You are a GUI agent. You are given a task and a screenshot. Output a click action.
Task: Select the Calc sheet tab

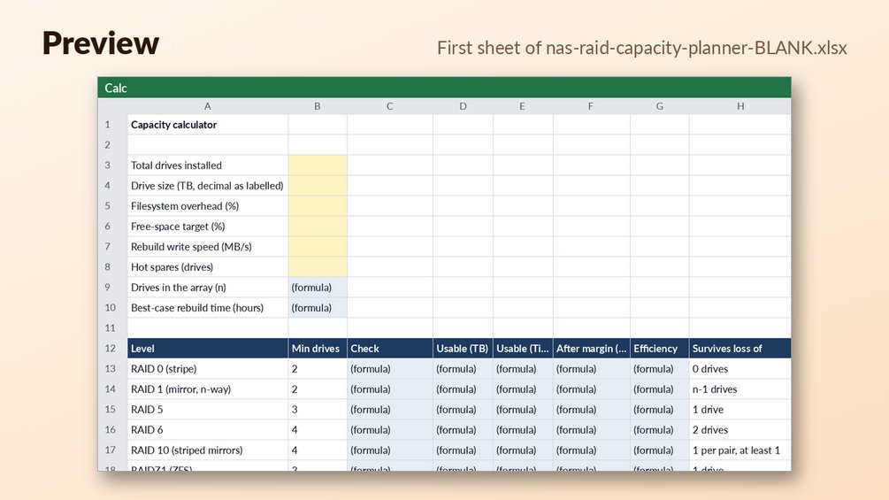pyautogui.click(x=116, y=88)
